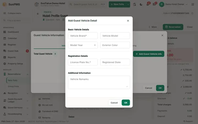The image size is (198, 124).
Task: Click the Registered State field
Action: coord(115,62)
